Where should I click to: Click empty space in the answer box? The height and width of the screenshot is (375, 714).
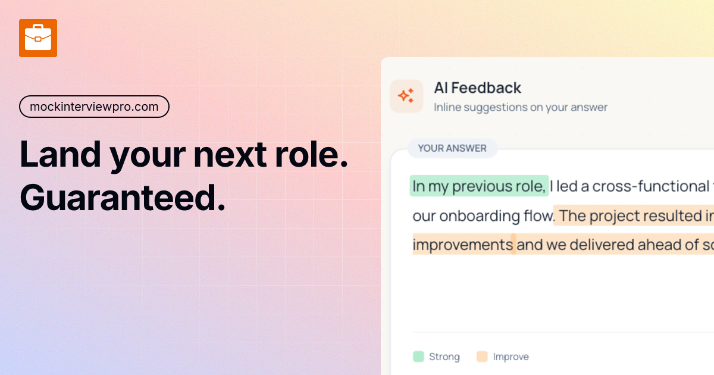click(x=553, y=292)
